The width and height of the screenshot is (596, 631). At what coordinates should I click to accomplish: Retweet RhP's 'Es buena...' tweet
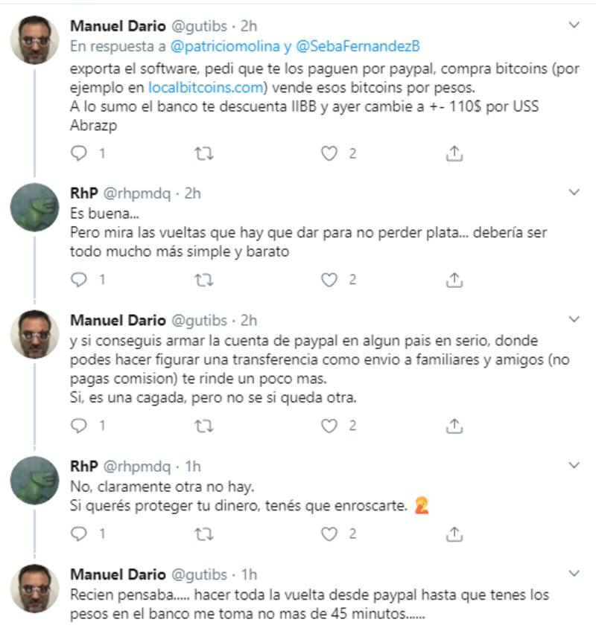(x=204, y=280)
